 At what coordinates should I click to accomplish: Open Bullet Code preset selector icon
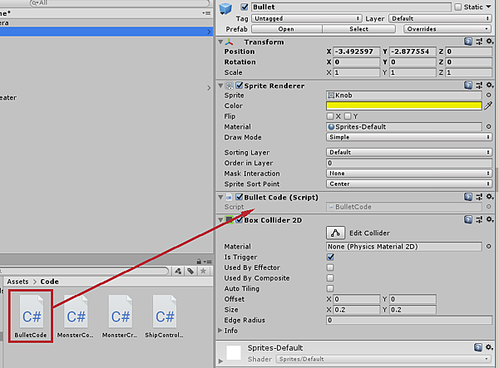click(x=479, y=197)
